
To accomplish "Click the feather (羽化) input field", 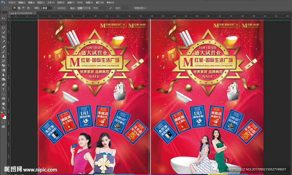I will click(46, 8).
